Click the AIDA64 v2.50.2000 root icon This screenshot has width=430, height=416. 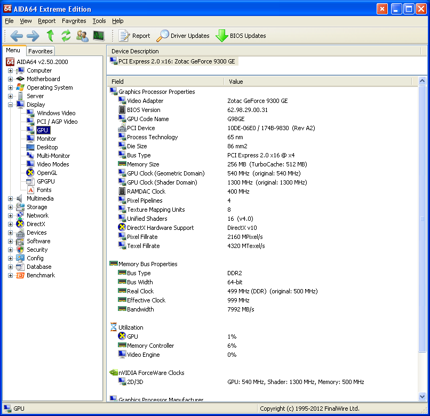(10, 62)
